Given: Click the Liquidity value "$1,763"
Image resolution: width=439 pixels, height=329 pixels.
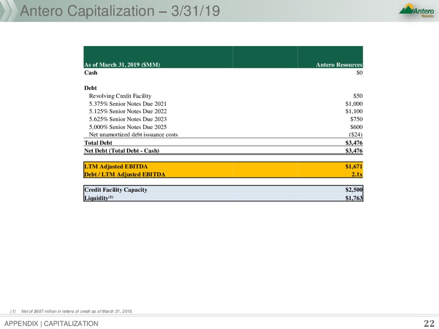Looking at the screenshot, I should tap(354, 198).
